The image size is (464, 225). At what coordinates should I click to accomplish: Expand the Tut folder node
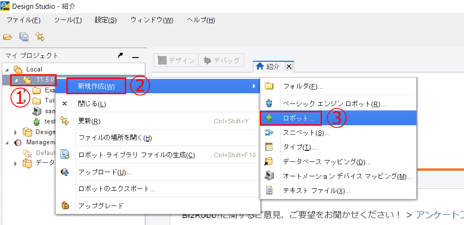(26, 101)
